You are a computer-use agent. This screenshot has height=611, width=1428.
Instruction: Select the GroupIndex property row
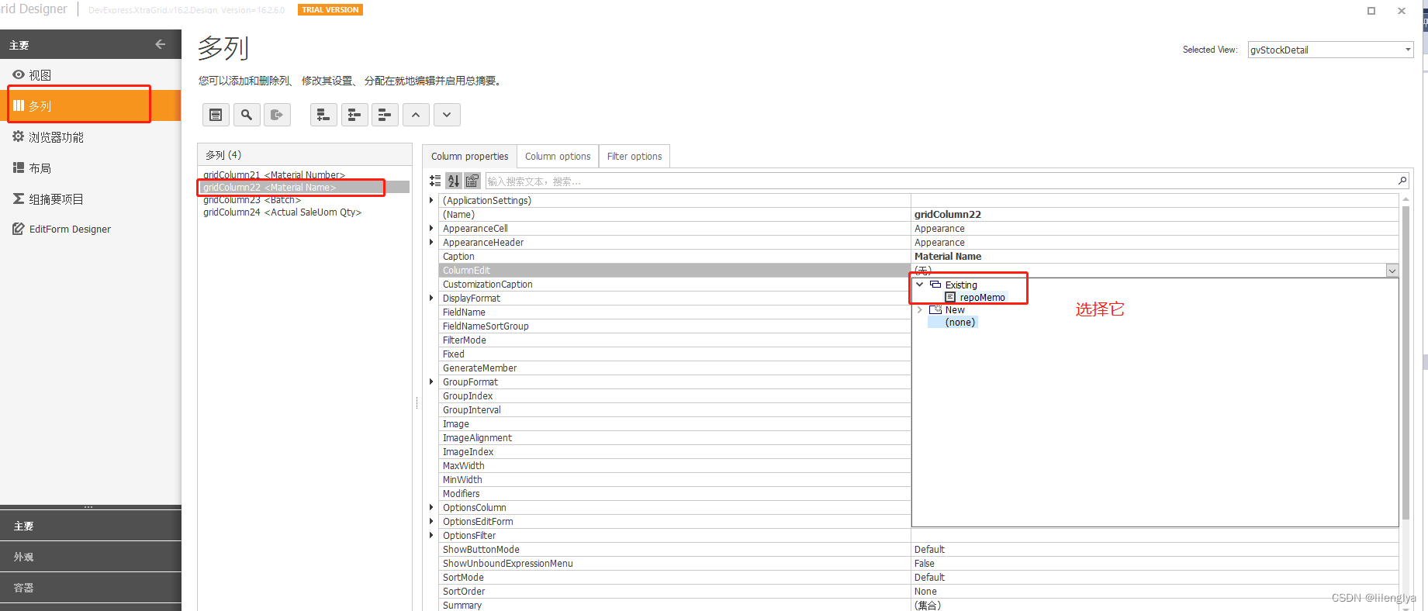click(x=675, y=396)
